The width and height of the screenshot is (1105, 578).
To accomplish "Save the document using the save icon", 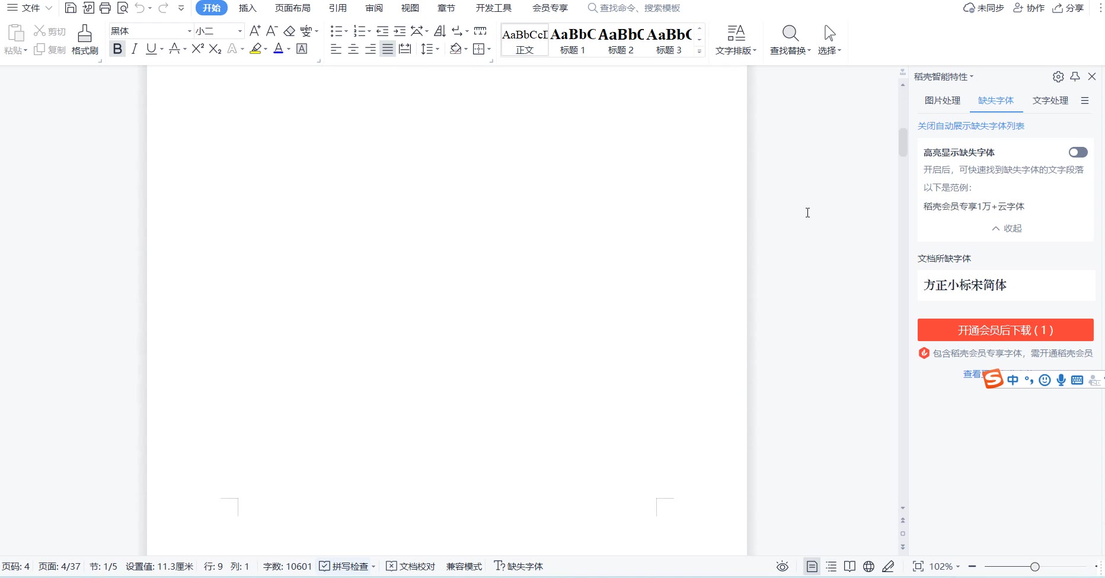I will [x=71, y=8].
